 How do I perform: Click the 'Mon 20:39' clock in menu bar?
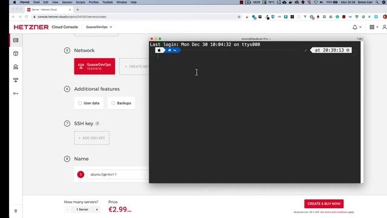click(348, 2)
